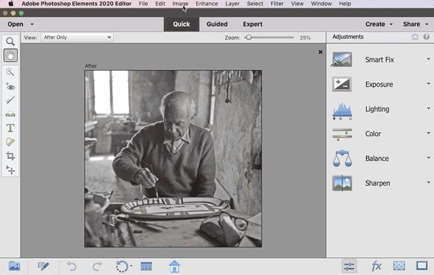The height and width of the screenshot is (275, 434).
Task: Click the Balance scales icon
Action: pyautogui.click(x=342, y=158)
